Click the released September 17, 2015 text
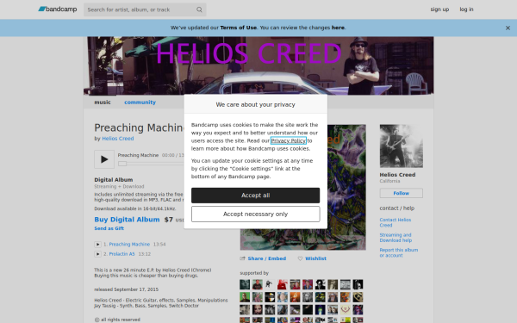This screenshot has height=323, width=517. click(x=127, y=289)
